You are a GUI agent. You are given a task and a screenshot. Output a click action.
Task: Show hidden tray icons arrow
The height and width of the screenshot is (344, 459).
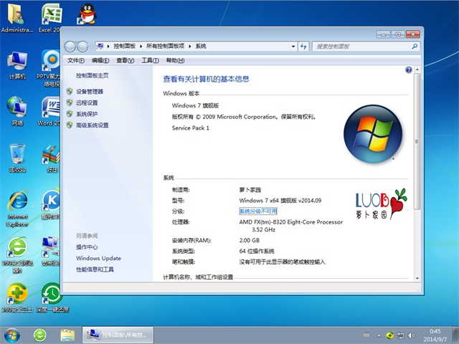pyautogui.click(x=379, y=335)
